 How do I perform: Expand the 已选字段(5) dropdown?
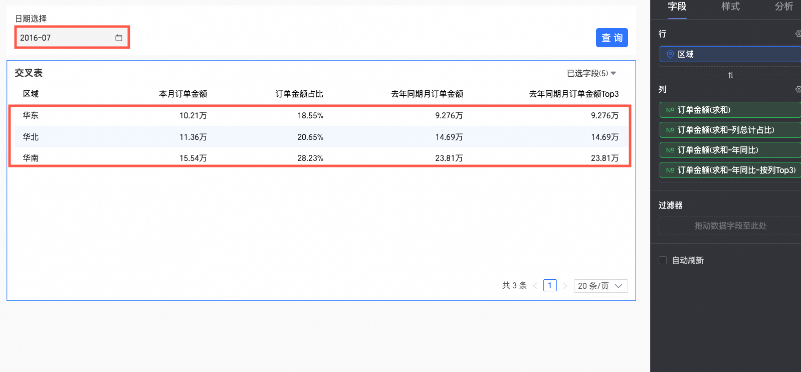click(x=591, y=73)
